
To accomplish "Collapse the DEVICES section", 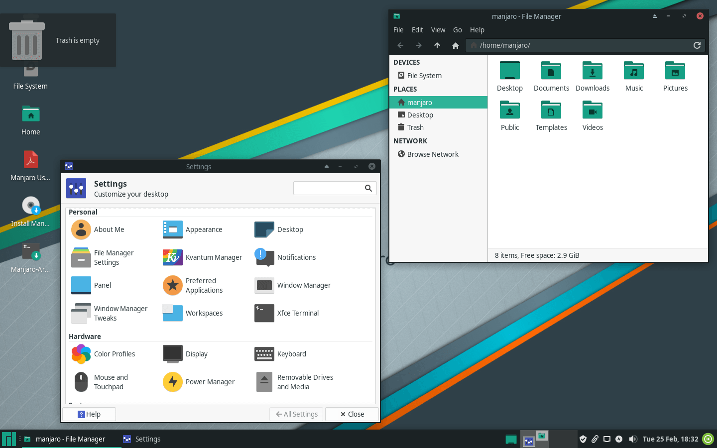I will [406, 62].
